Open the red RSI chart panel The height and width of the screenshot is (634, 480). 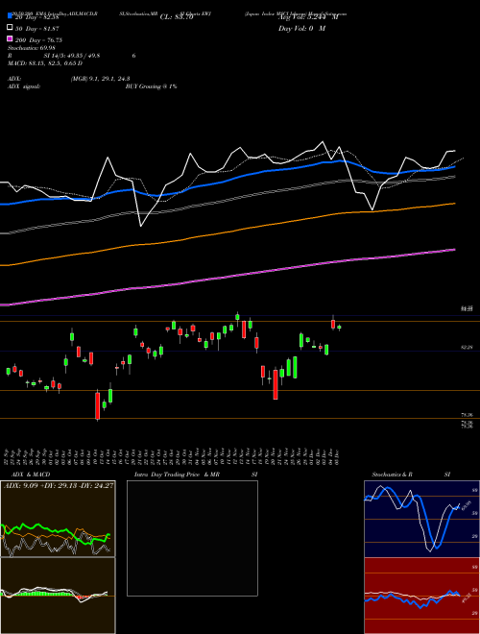421,596
